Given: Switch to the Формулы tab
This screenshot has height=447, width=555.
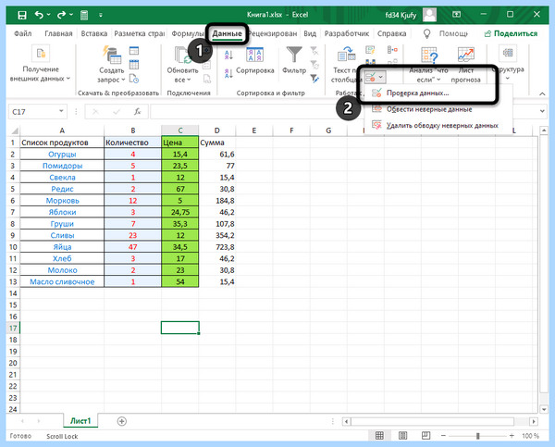Looking at the screenshot, I should tap(188, 33).
